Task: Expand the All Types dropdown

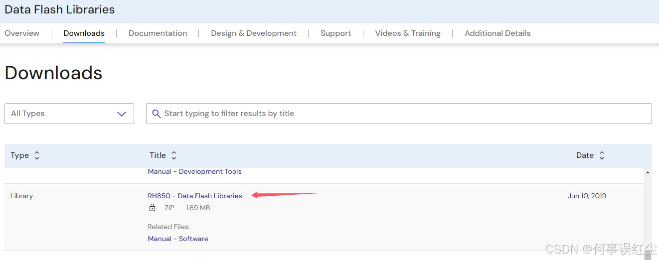Action: (69, 114)
